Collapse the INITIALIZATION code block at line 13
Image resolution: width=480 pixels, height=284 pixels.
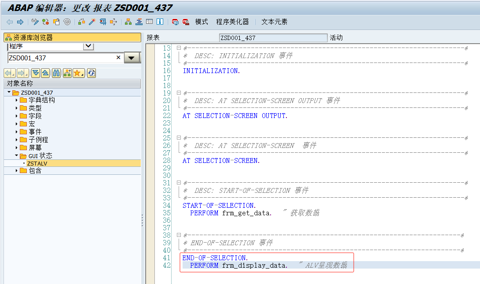click(178, 48)
